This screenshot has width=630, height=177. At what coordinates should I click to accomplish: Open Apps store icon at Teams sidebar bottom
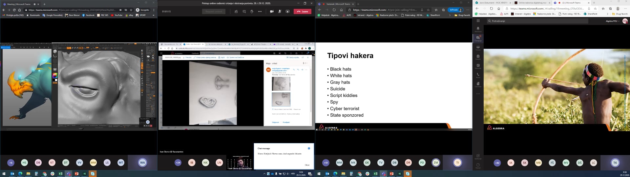pos(478,156)
